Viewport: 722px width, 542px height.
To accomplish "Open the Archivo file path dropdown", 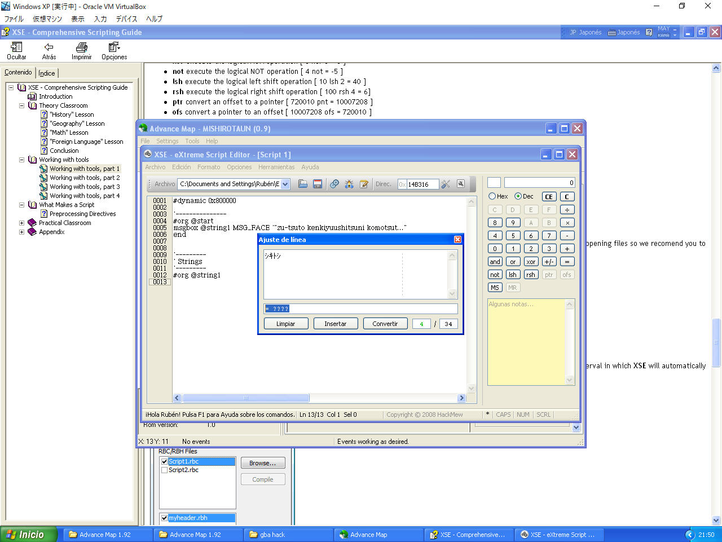I will coord(285,184).
